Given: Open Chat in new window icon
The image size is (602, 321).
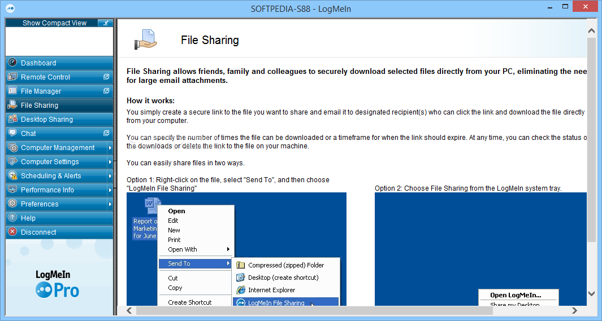Looking at the screenshot, I should coord(106,133).
